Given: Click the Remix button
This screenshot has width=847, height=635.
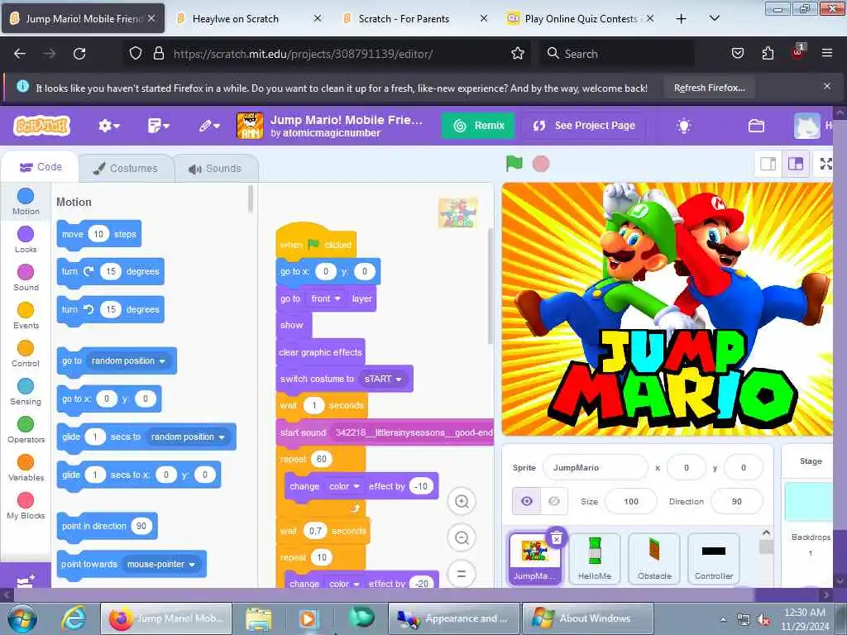Looking at the screenshot, I should click(478, 126).
